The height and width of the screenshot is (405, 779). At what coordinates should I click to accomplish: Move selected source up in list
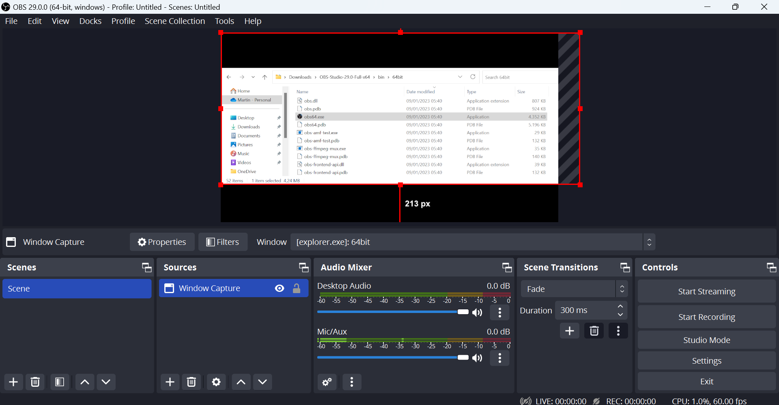coord(241,382)
